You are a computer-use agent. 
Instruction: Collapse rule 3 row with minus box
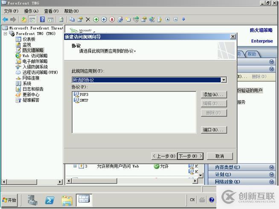75,166
